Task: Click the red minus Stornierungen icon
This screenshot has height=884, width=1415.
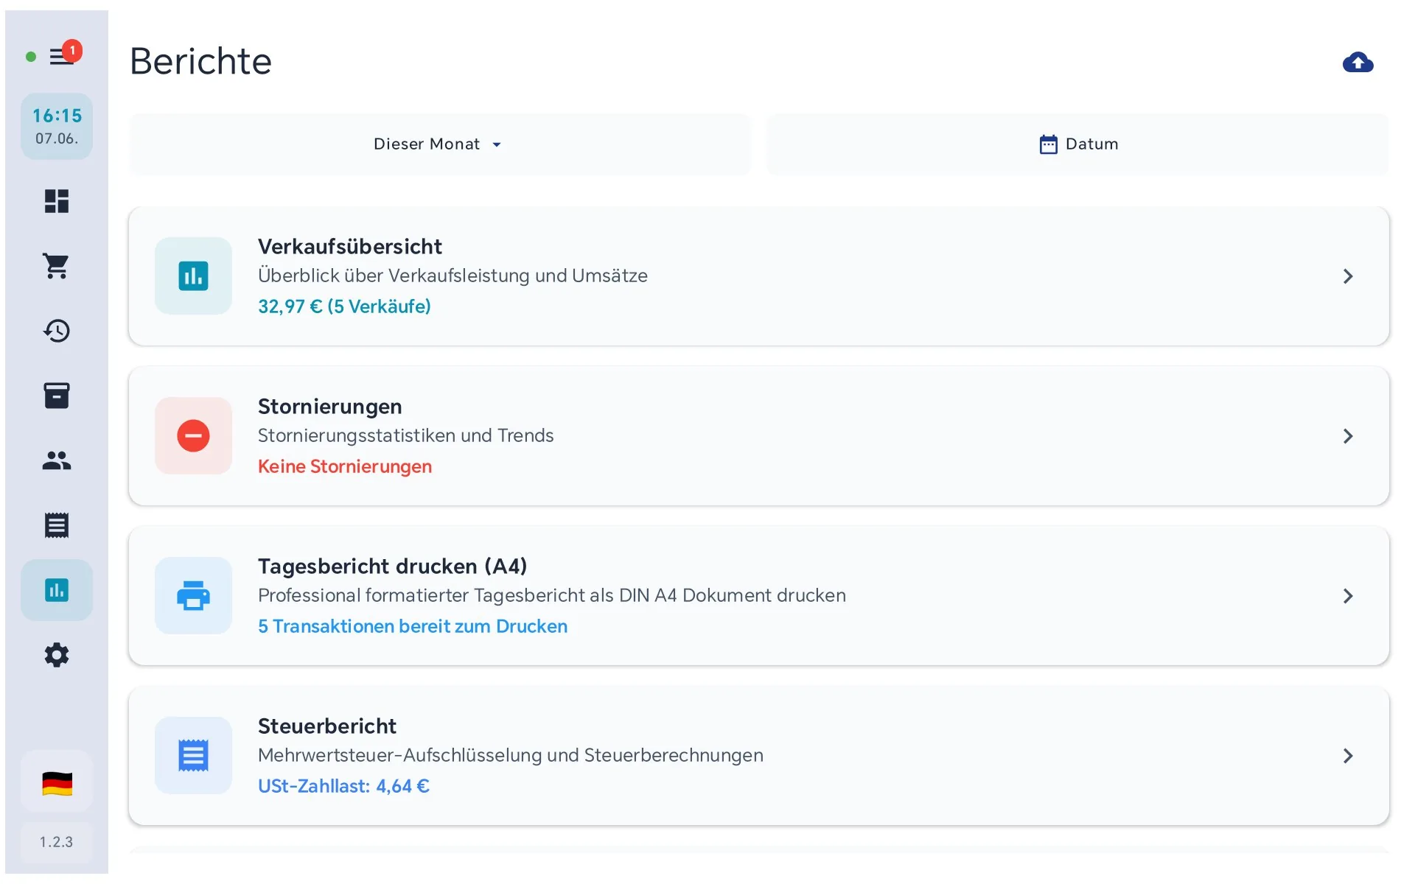Action: coord(193,436)
